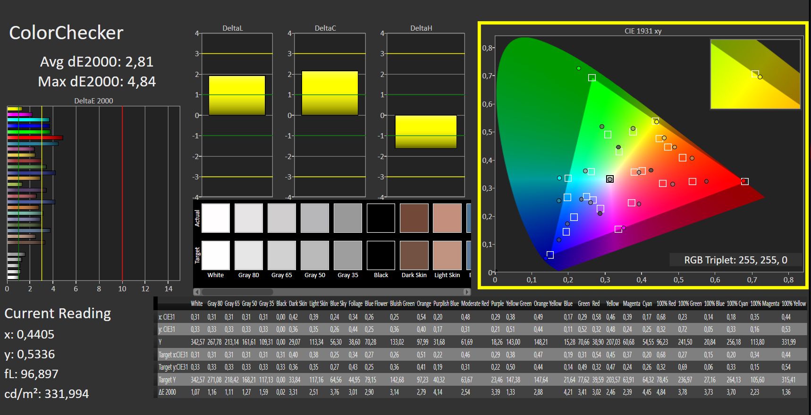Select the Target Gray 80 swatch
This screenshot has width=811, height=415.
249,255
